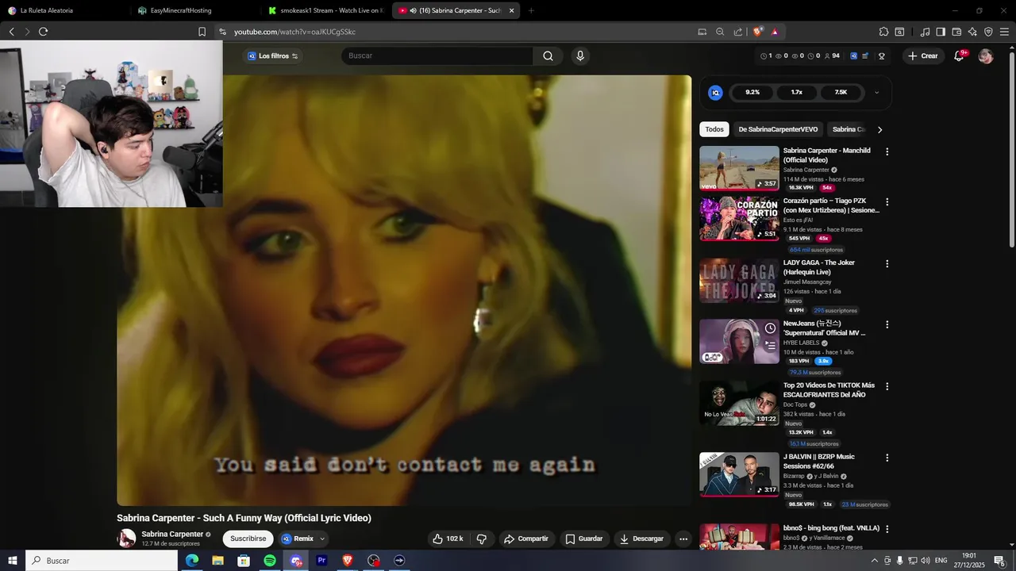Screen dimensions: 1016x571
Task: Open the NewJeans Supernatural video thumbnail
Action: pos(739,342)
